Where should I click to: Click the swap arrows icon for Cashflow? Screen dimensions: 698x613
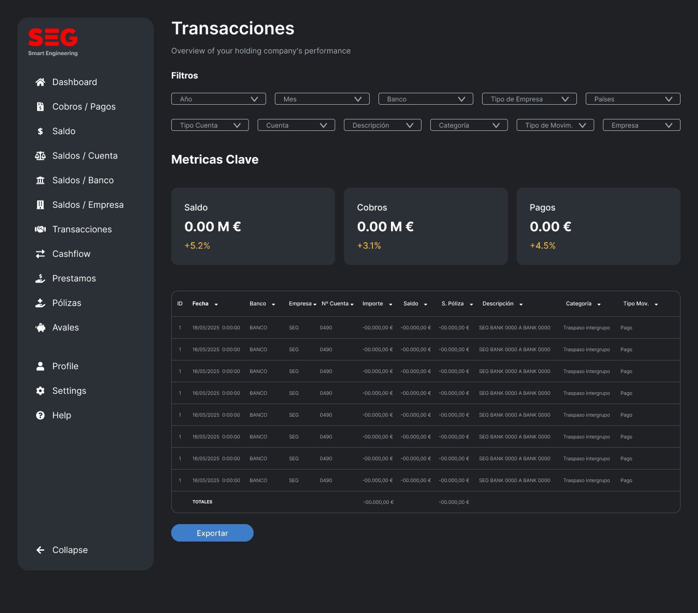[40, 254]
